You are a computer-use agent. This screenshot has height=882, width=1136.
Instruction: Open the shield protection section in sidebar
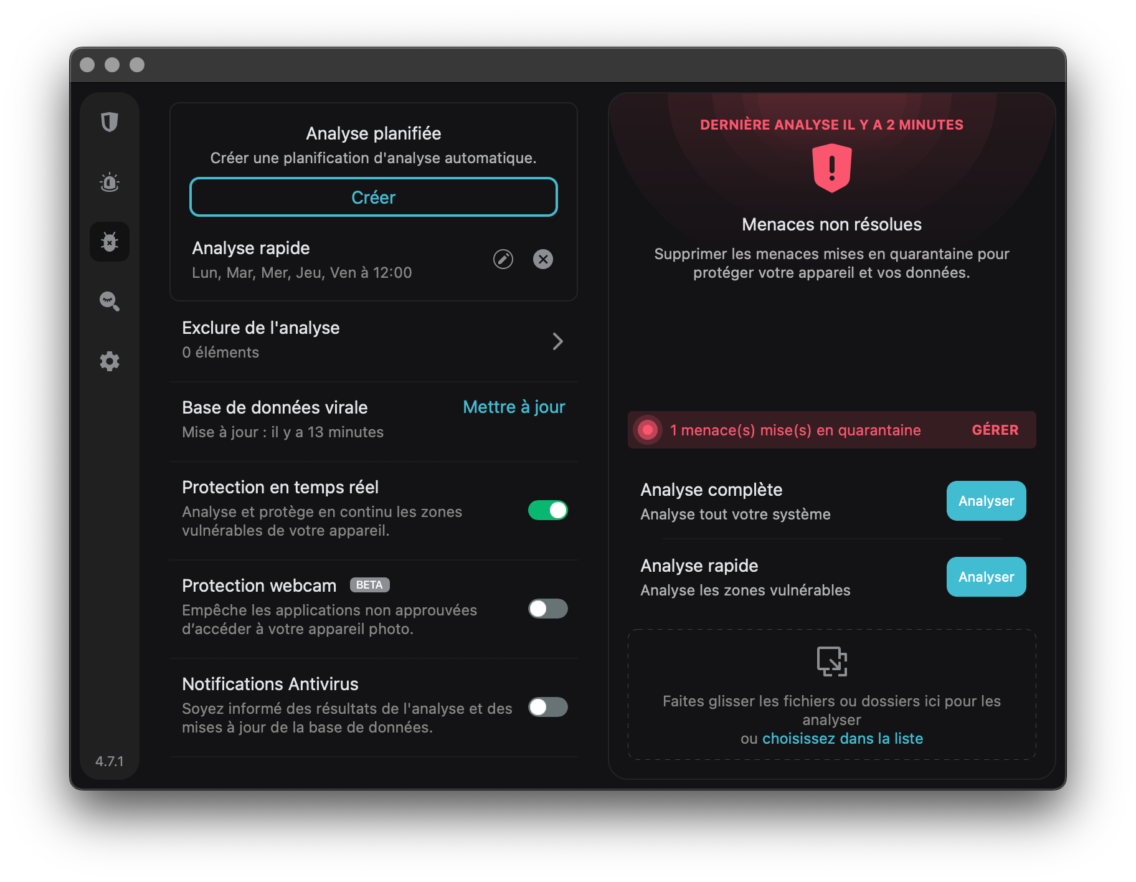[110, 122]
